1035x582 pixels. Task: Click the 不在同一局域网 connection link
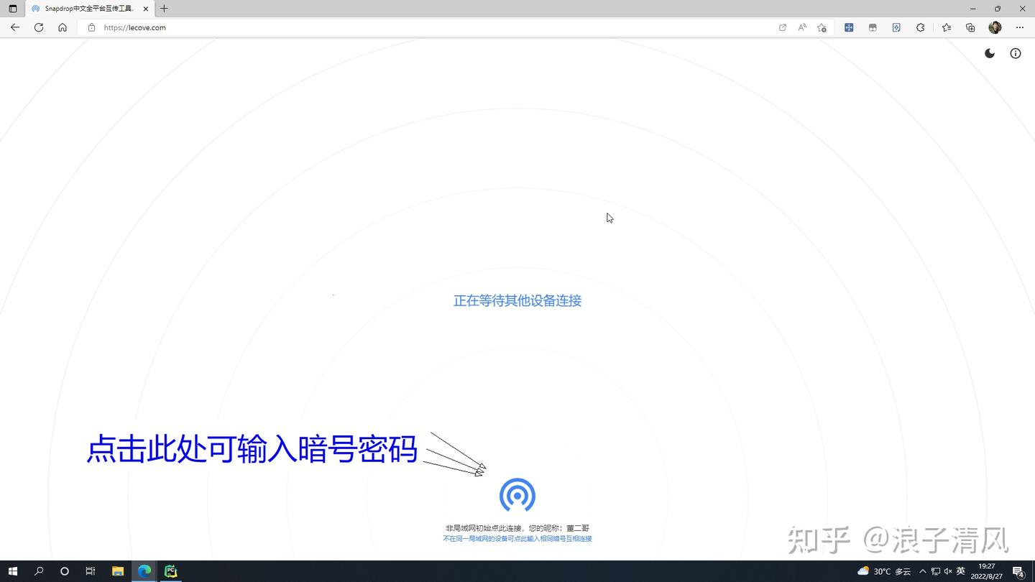(517, 538)
